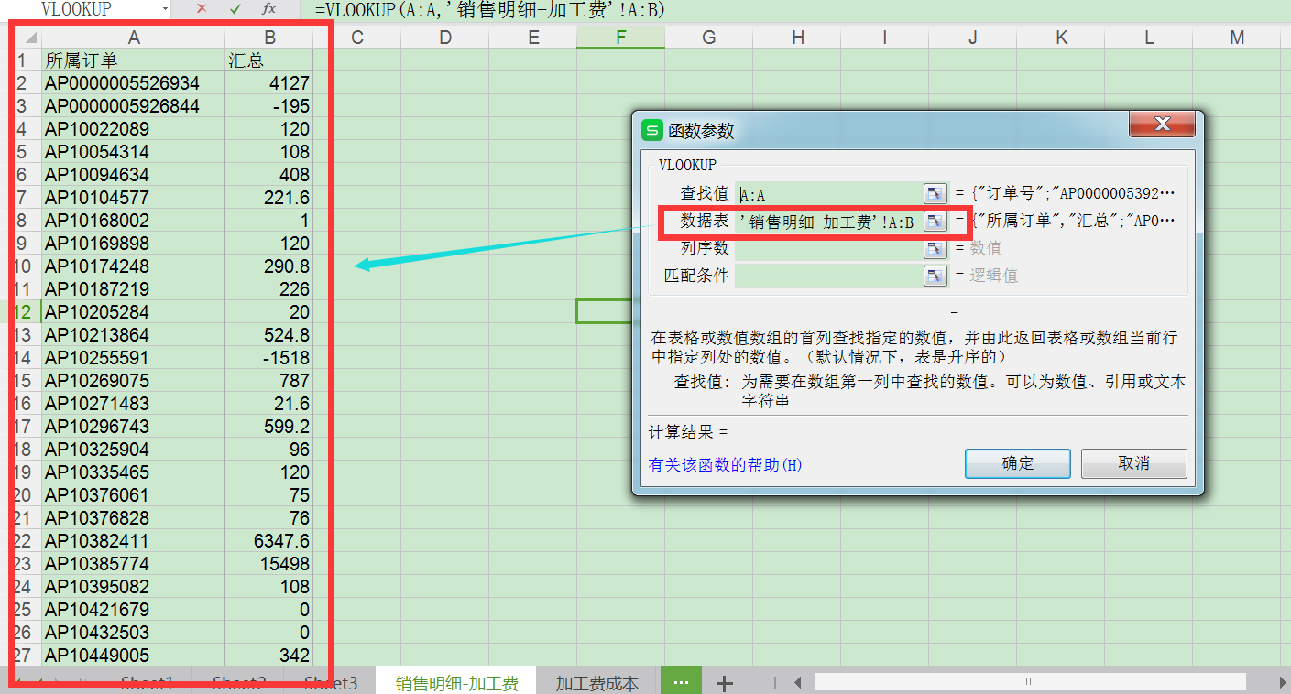The width and height of the screenshot is (1291, 694).
Task: Click the horizontal scrollbar left arrow
Action: tap(798, 682)
